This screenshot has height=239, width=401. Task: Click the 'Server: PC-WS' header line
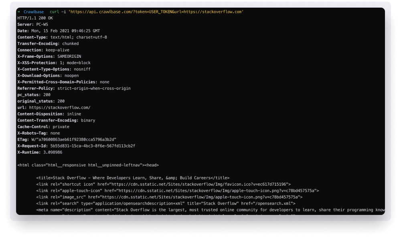click(x=33, y=24)
